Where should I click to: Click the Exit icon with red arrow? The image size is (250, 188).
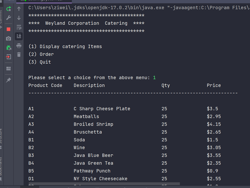coord(8,57)
